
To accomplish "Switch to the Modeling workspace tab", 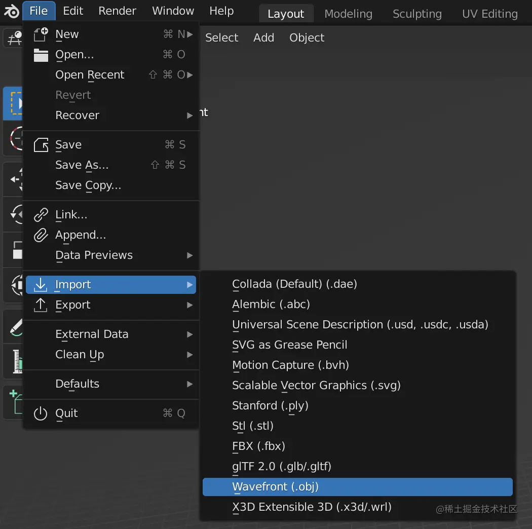I will 349,14.
